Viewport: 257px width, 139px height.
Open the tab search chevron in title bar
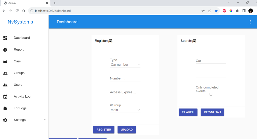[229, 3]
